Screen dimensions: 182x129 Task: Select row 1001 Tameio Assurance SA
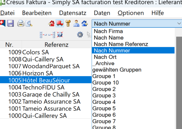coord(46,109)
